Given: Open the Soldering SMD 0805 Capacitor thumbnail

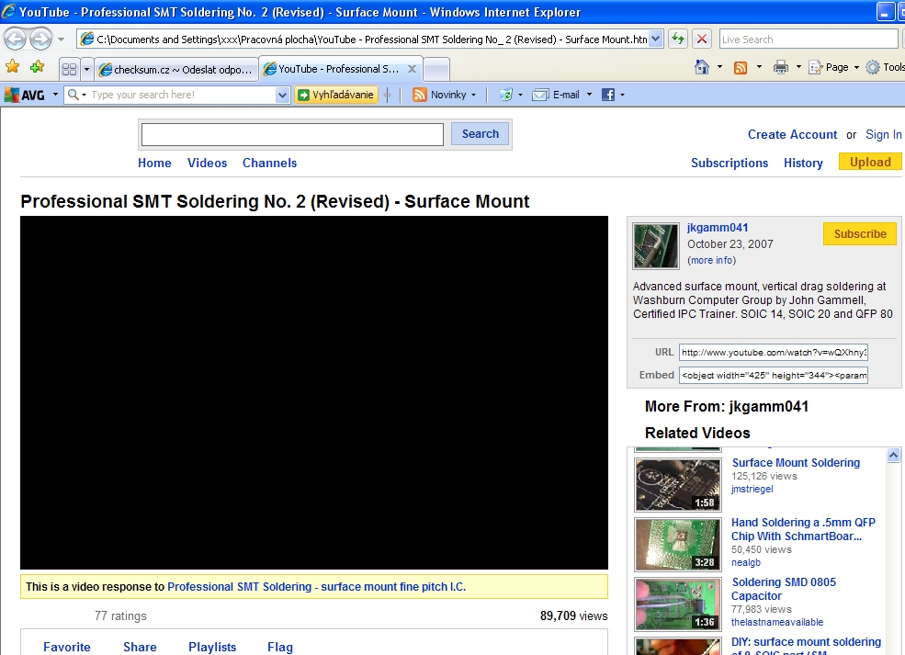Looking at the screenshot, I should [x=677, y=604].
